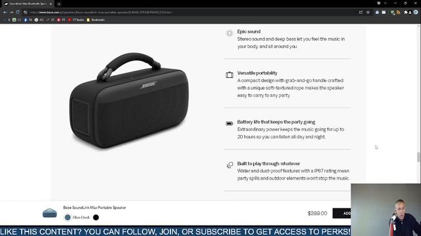The image size is (421, 236).
Task: Go forward using the browser forward arrow
Action: [x=11, y=12]
